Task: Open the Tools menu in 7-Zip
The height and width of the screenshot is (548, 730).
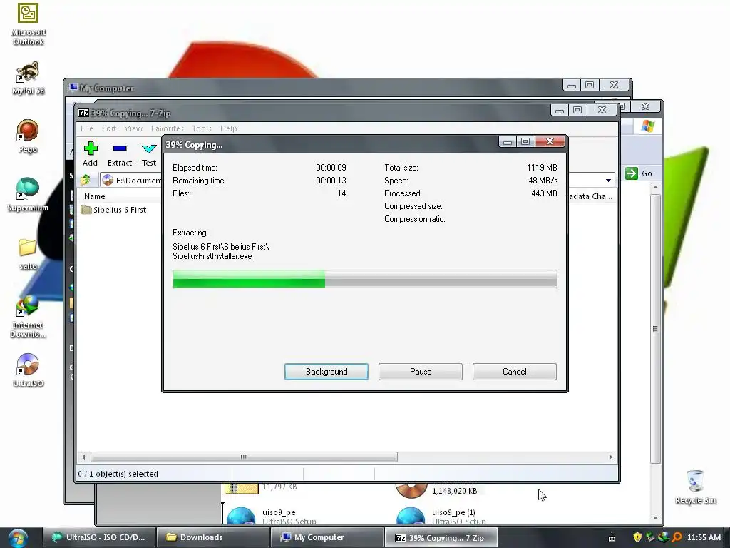Action: (x=202, y=128)
